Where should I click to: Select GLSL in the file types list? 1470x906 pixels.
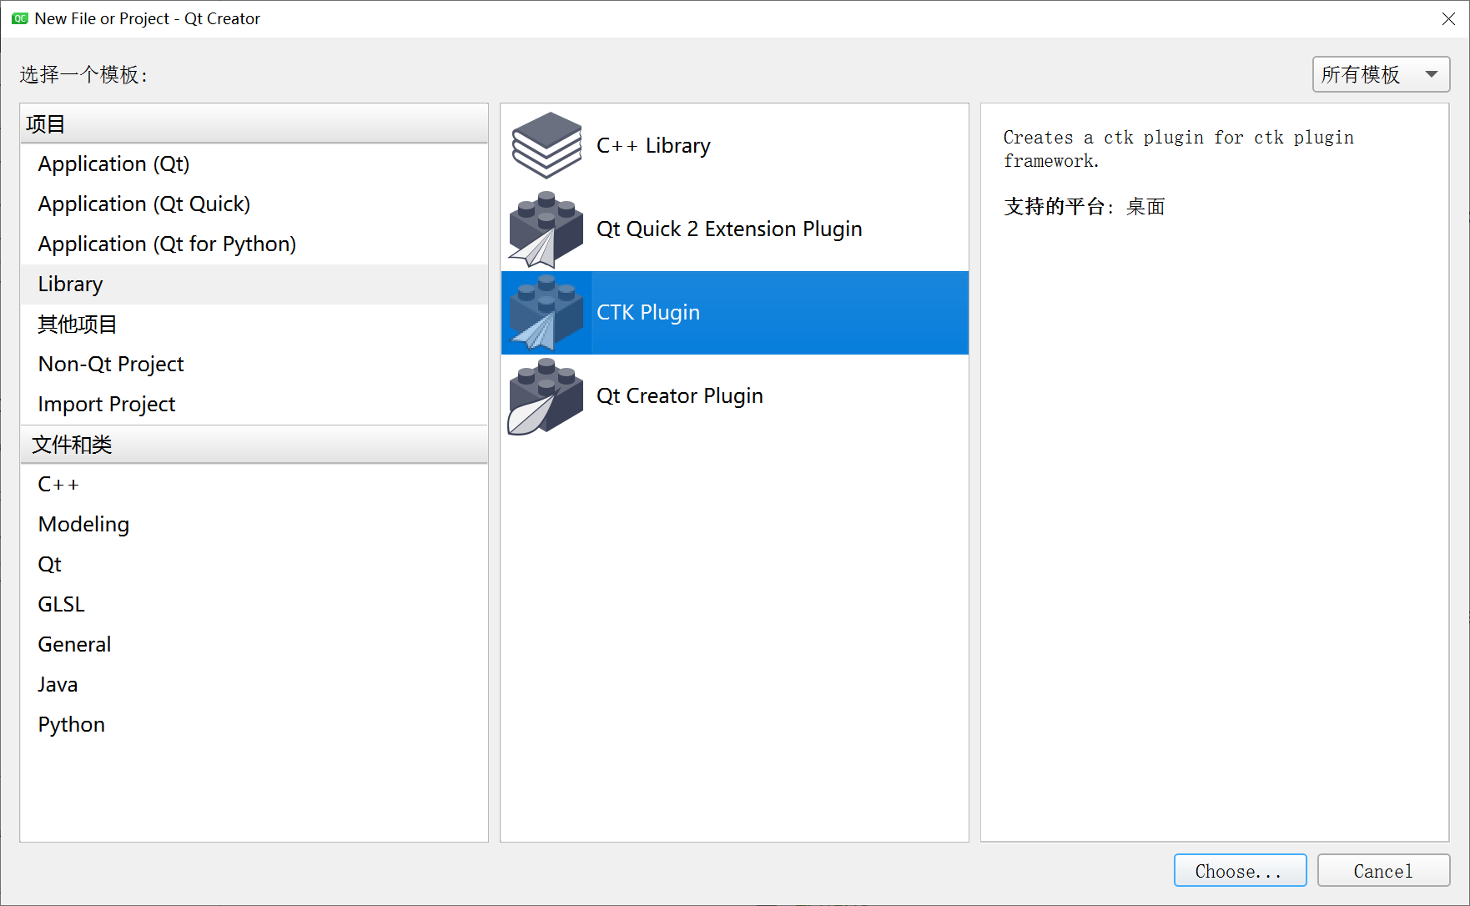coord(61,603)
